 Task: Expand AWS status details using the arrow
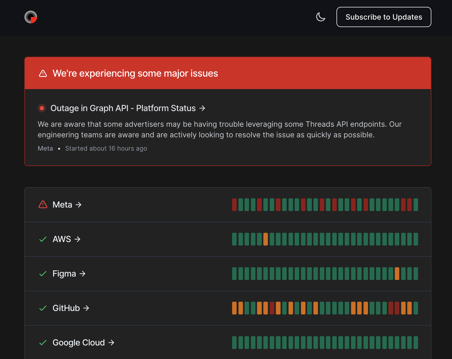(x=77, y=239)
